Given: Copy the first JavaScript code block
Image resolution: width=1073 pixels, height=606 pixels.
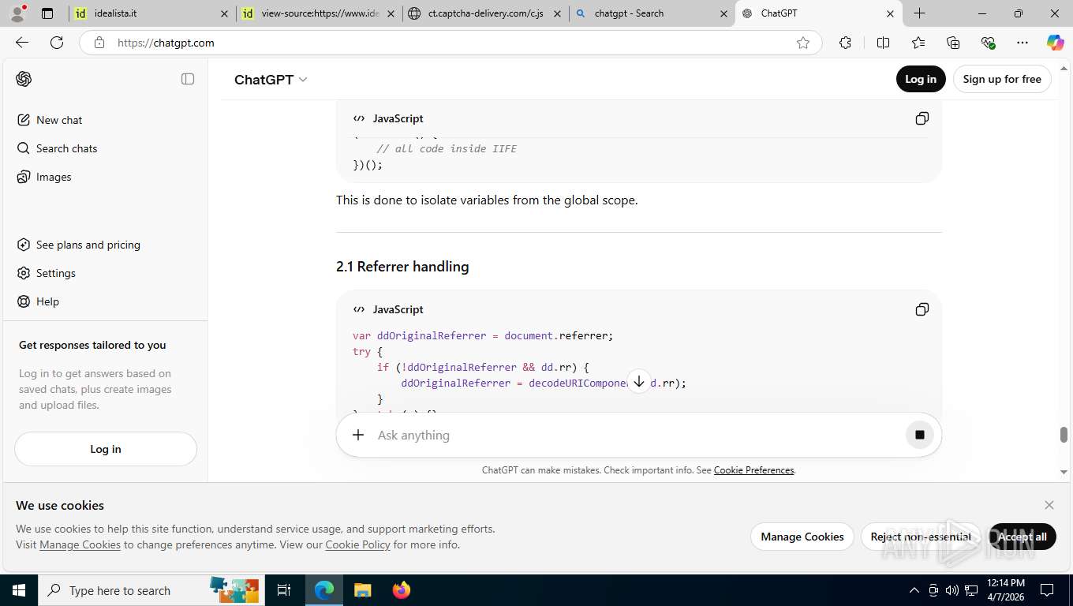Looking at the screenshot, I should tap(922, 118).
